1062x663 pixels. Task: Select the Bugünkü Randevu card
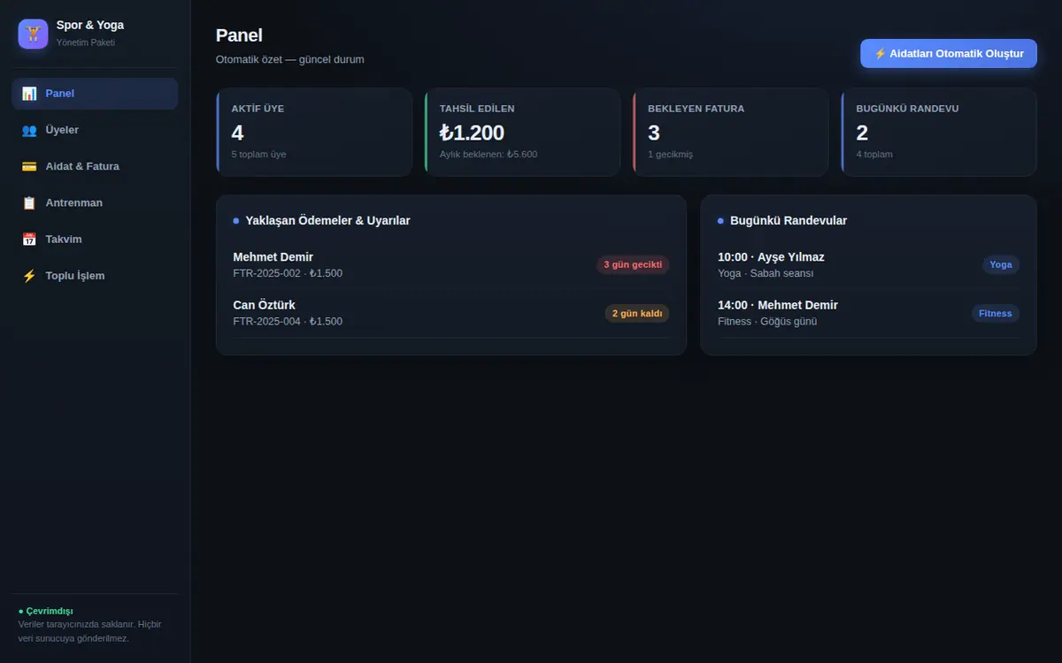tap(939, 132)
